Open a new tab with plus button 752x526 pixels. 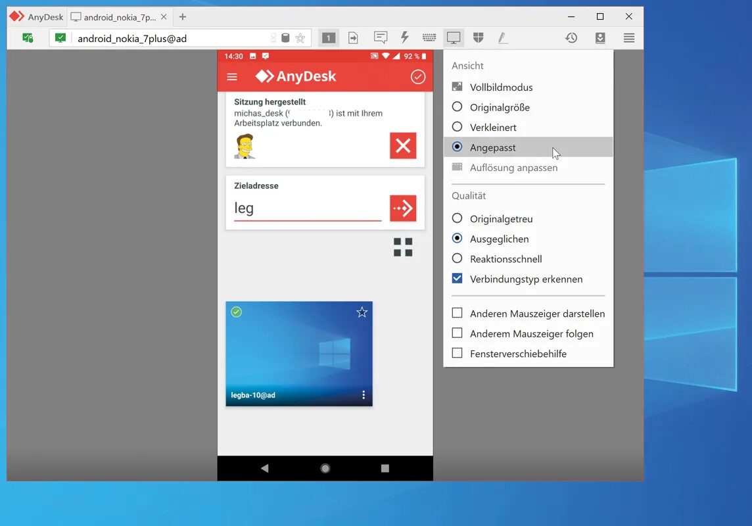(182, 17)
